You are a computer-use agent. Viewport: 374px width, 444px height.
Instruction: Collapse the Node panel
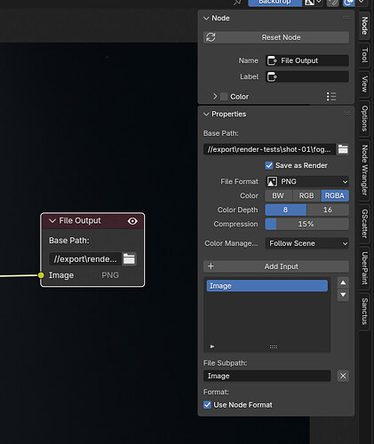pyautogui.click(x=206, y=18)
